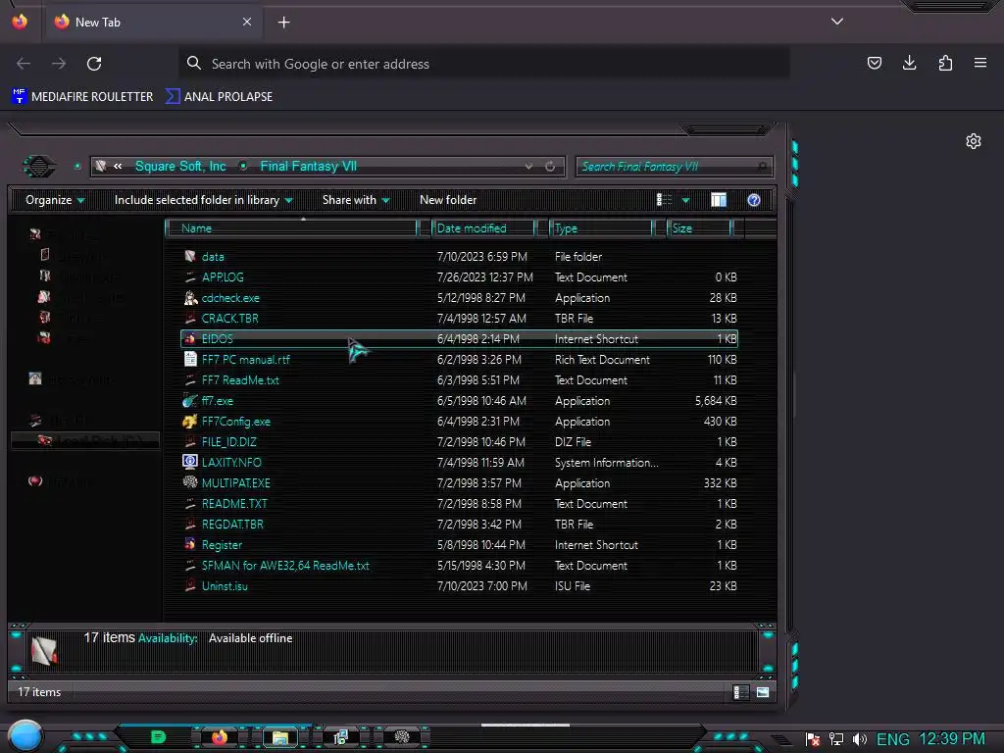The height and width of the screenshot is (753, 1004).
Task: Click the Register shortcut icon
Action: click(x=190, y=544)
